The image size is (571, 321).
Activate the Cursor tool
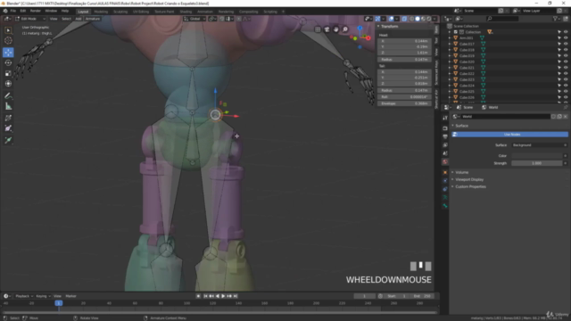coord(8,40)
